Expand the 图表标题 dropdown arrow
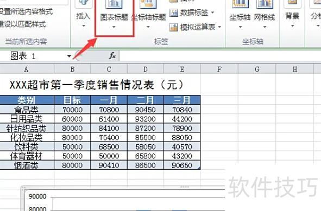This screenshot has height=211, width=321. pyautogui.click(x=114, y=27)
